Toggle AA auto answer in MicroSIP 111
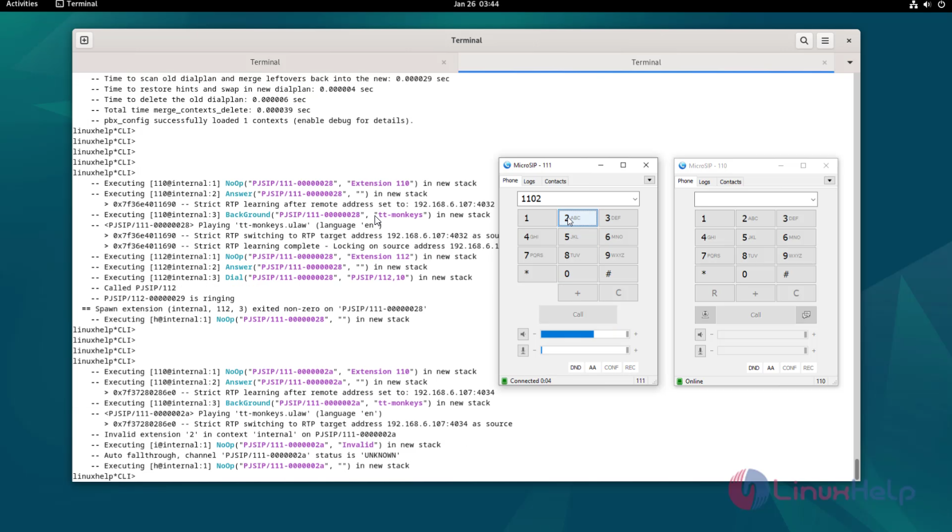Screen dimensions: 952x532 pyautogui.click(x=592, y=367)
